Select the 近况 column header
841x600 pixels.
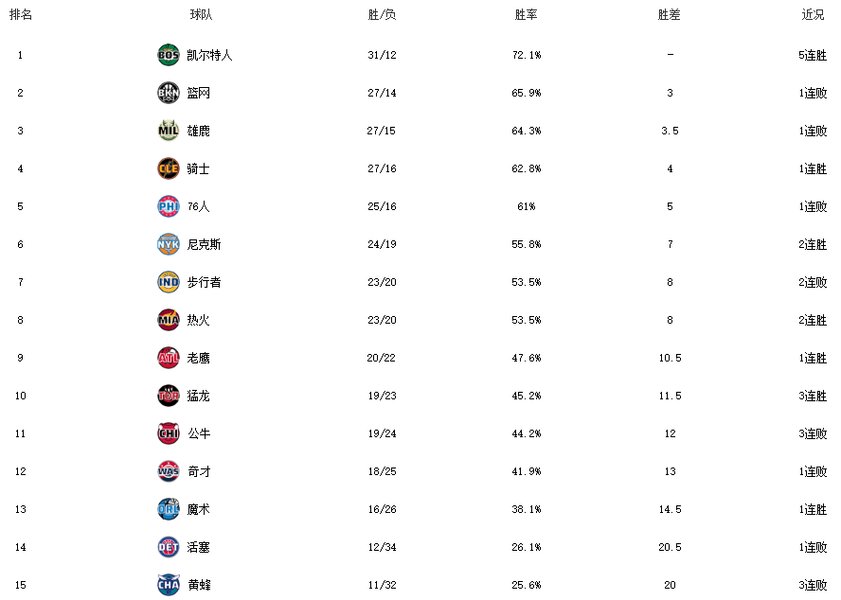[813, 14]
